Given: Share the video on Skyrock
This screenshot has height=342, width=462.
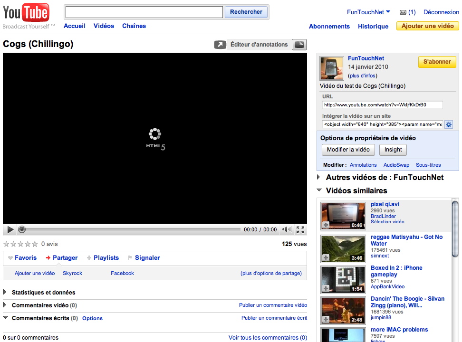Looking at the screenshot, I should coord(72,274).
